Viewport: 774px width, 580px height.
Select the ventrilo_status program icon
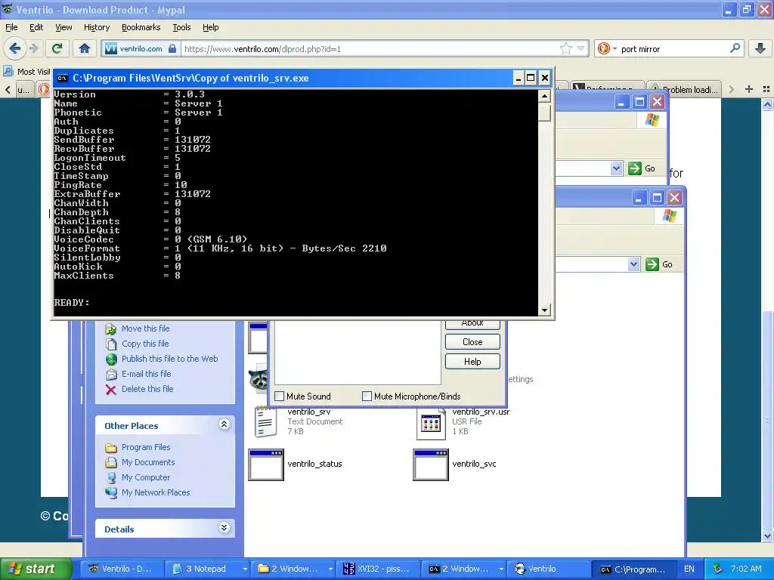266,464
